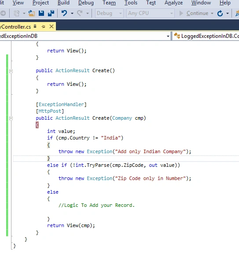Collapse the Create() method outline
239x261 pixels.
[x=11, y=71]
